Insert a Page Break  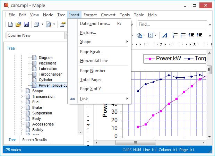coord(99,52)
